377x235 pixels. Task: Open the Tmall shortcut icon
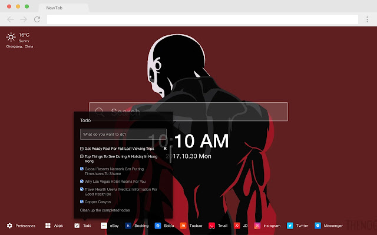click(x=211, y=226)
